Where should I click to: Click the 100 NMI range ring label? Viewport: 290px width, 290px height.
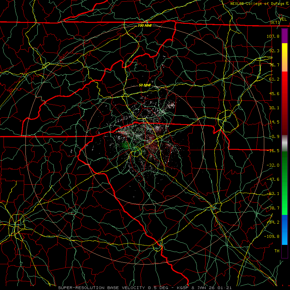145,25
